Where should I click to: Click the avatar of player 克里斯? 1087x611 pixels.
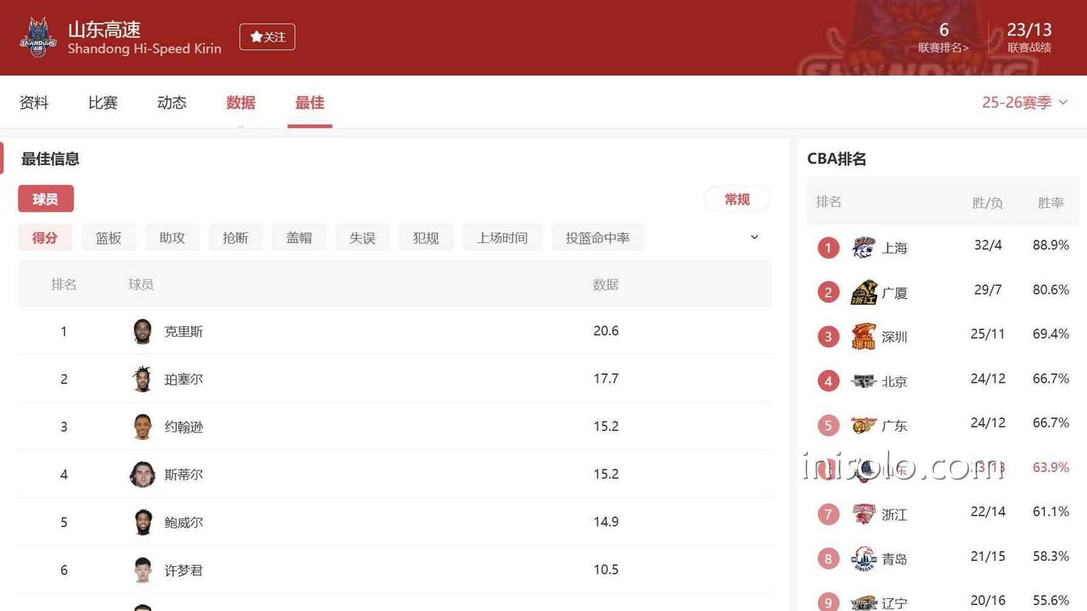[142, 331]
